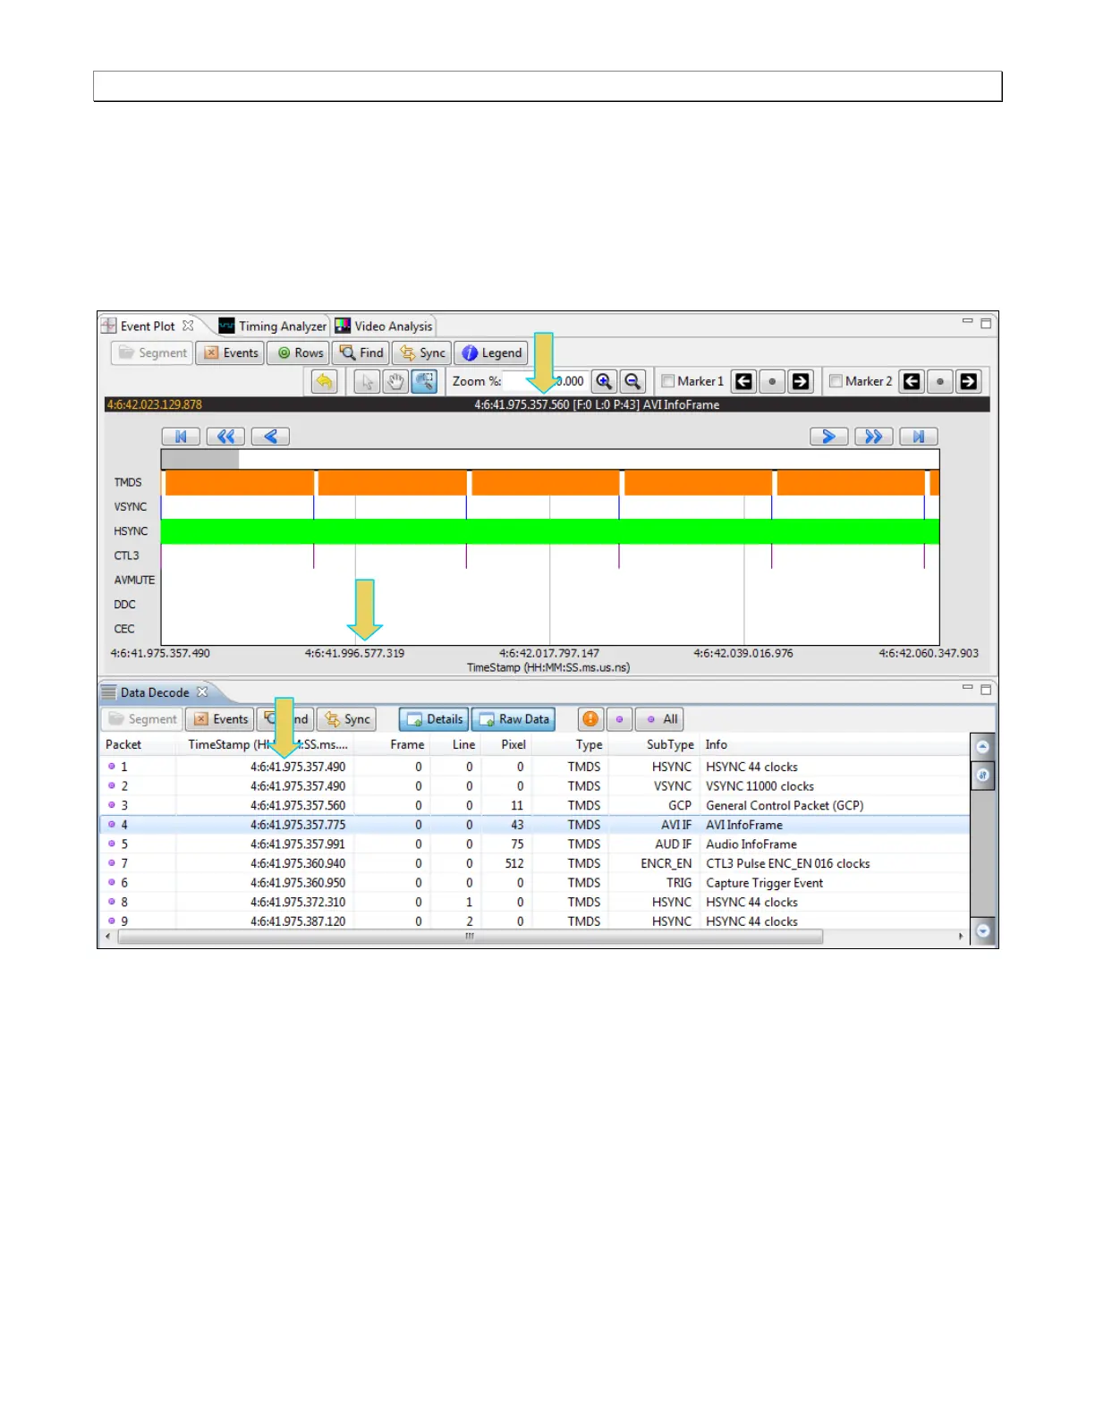Viewport: 1095px width, 1417px height.
Task: Select packet 4 AVI InfoFrame row
Action: 535,825
